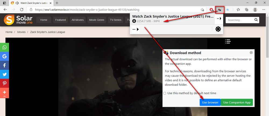Screen dimensions: 269x116
Task: Open the tab actions menu icon
Action: (5, 3)
